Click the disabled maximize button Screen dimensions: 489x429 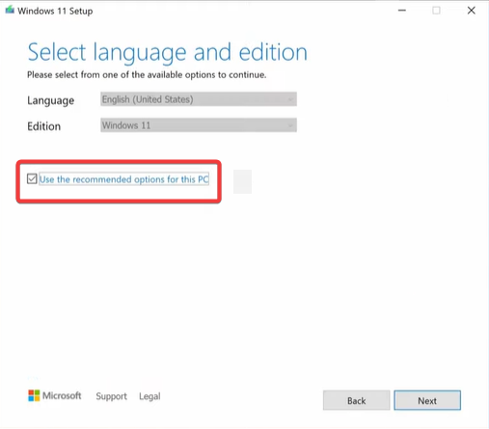(x=436, y=11)
